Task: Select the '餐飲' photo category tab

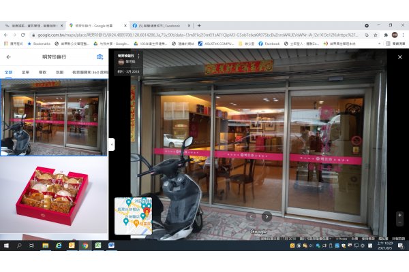Action: [43, 72]
